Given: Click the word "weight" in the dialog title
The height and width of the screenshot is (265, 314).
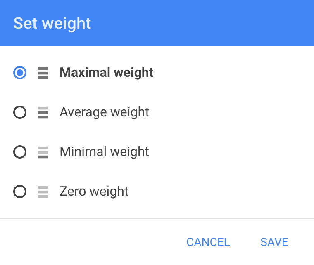Looking at the screenshot, I should pyautogui.click(x=67, y=24).
